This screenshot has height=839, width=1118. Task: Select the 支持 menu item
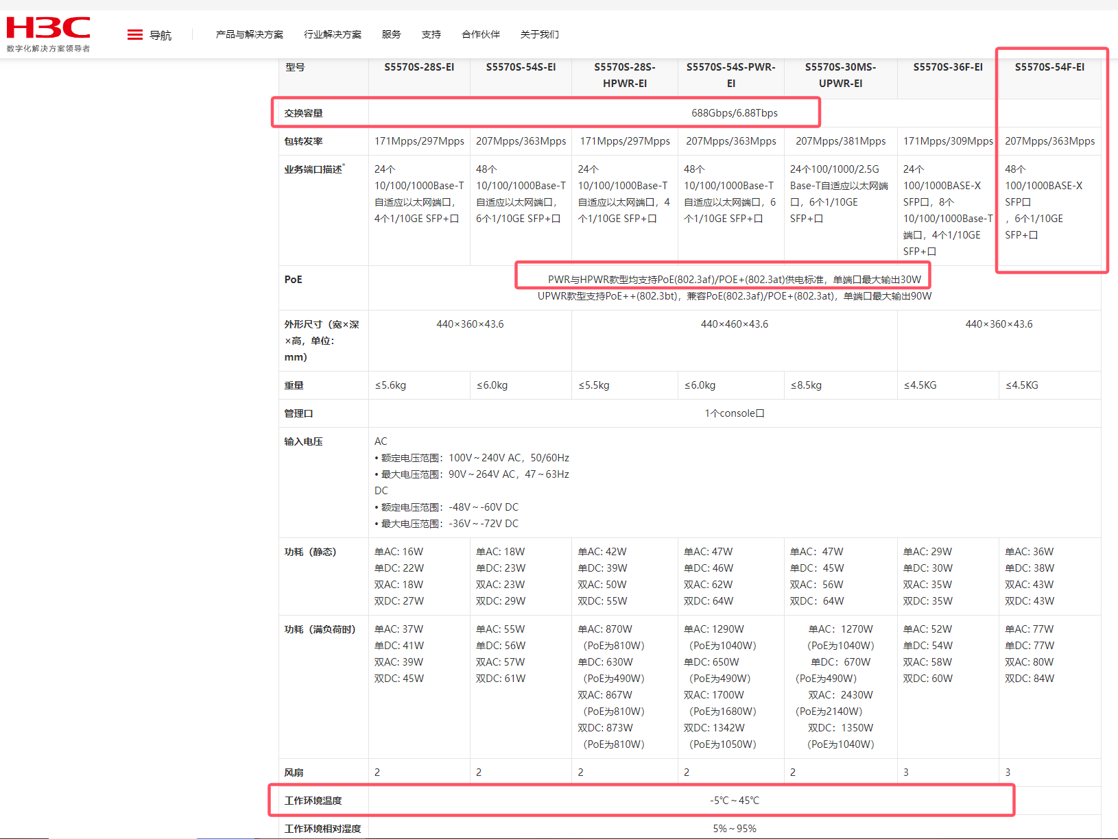pyautogui.click(x=431, y=34)
